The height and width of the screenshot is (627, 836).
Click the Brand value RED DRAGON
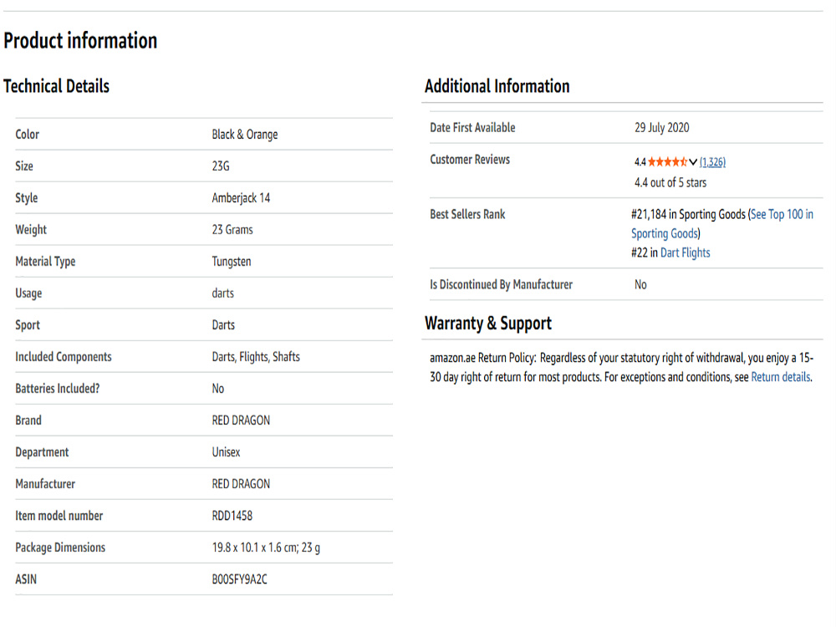(x=241, y=421)
